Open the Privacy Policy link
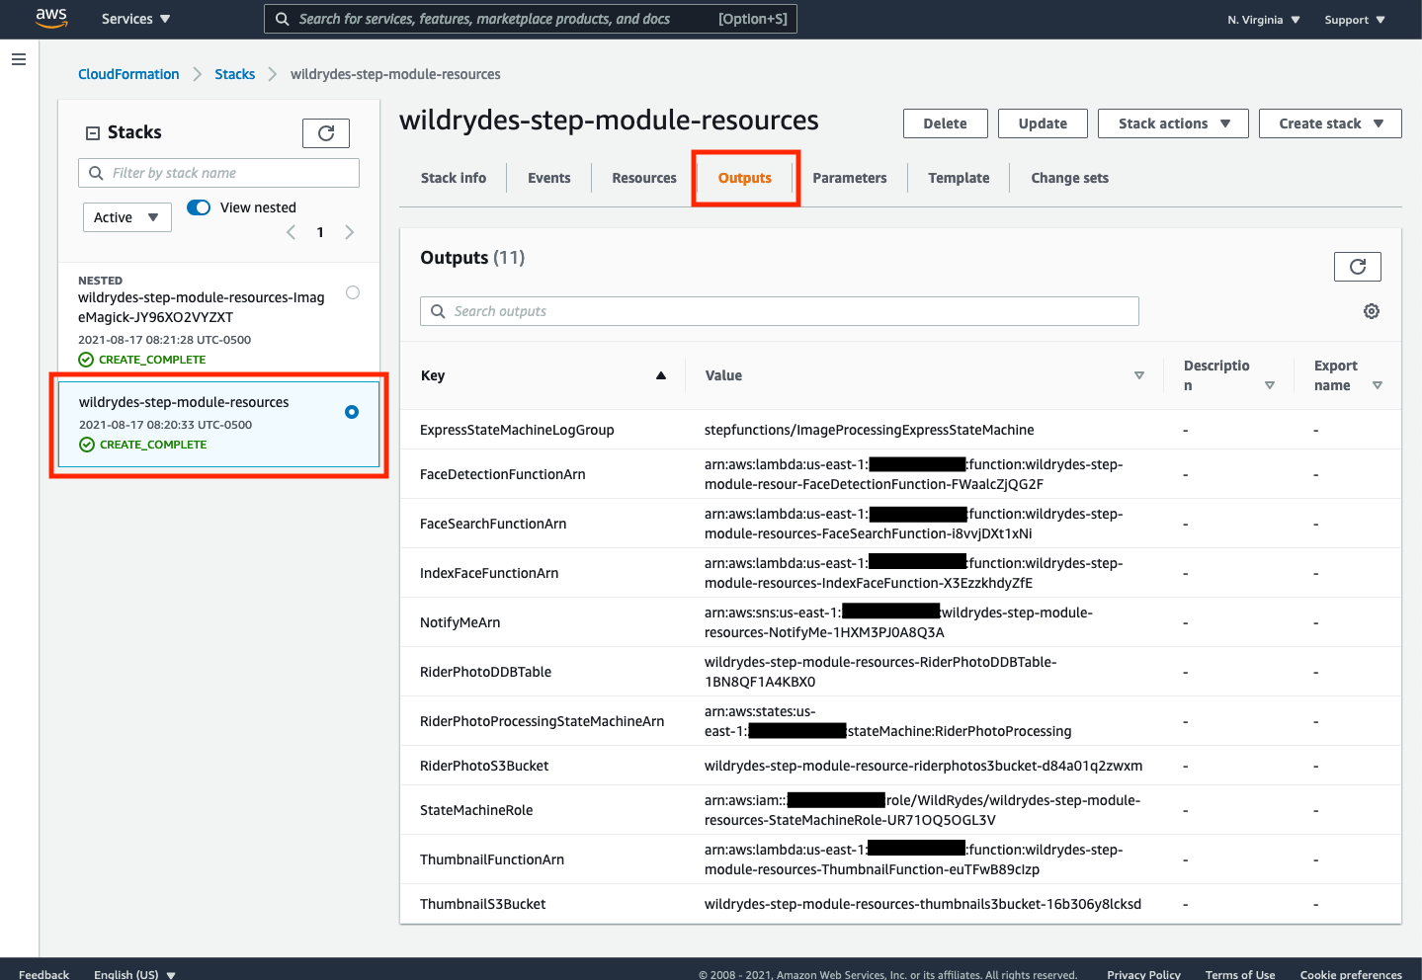This screenshot has width=1422, height=980. (1143, 974)
